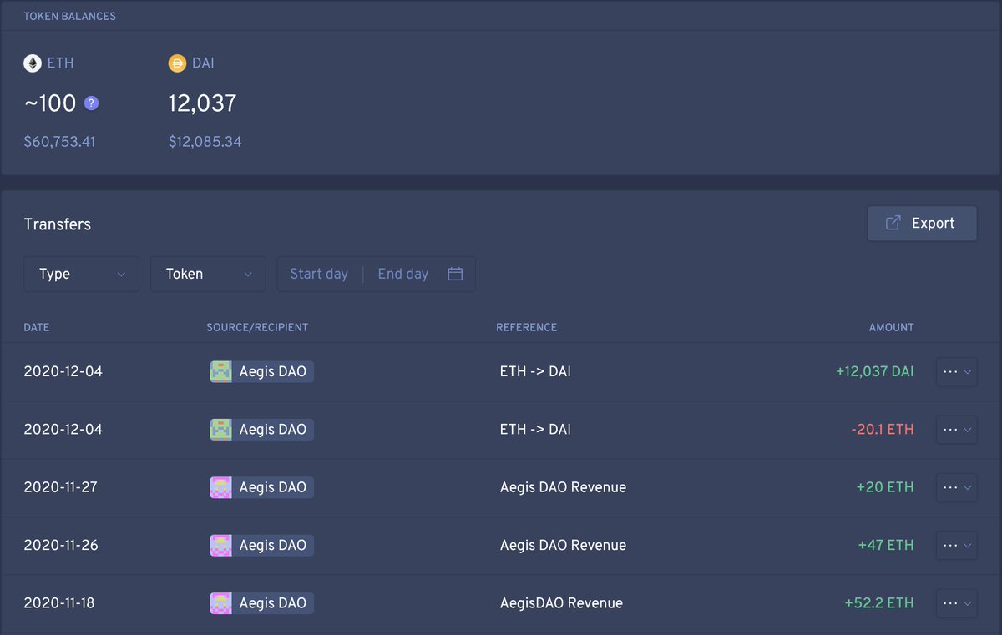The width and height of the screenshot is (1002, 635).
Task: Click Aegis DAO badge in -20.1 ETH row
Action: 262,430
